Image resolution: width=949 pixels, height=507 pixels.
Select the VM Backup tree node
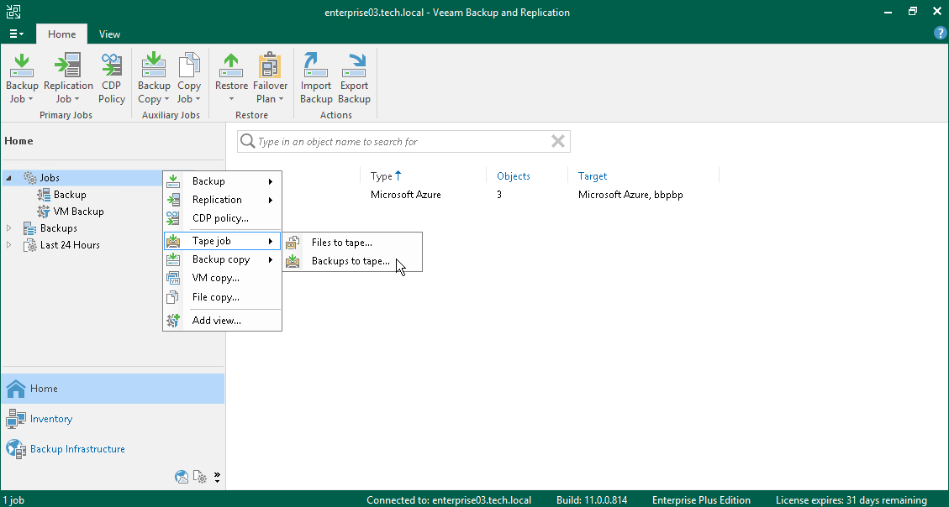78,212
